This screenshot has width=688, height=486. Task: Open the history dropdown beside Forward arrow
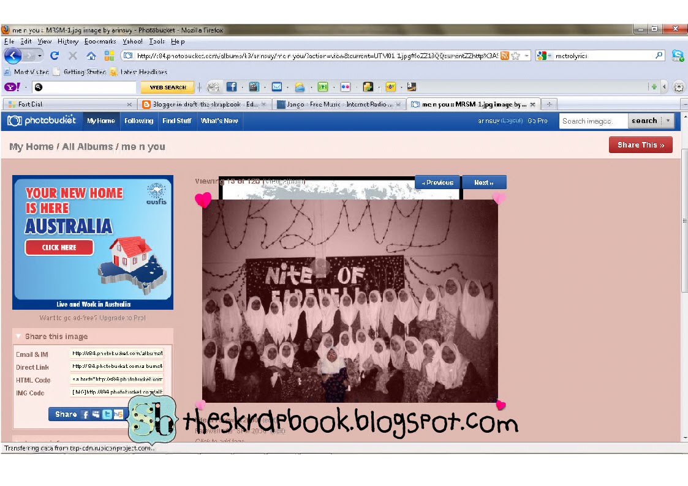click(x=40, y=56)
